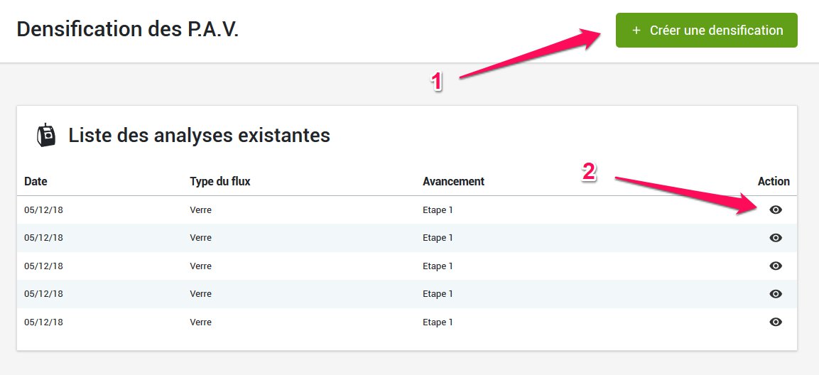The width and height of the screenshot is (819, 375).
Task: Click "Verre" in the second row
Action: coord(201,238)
